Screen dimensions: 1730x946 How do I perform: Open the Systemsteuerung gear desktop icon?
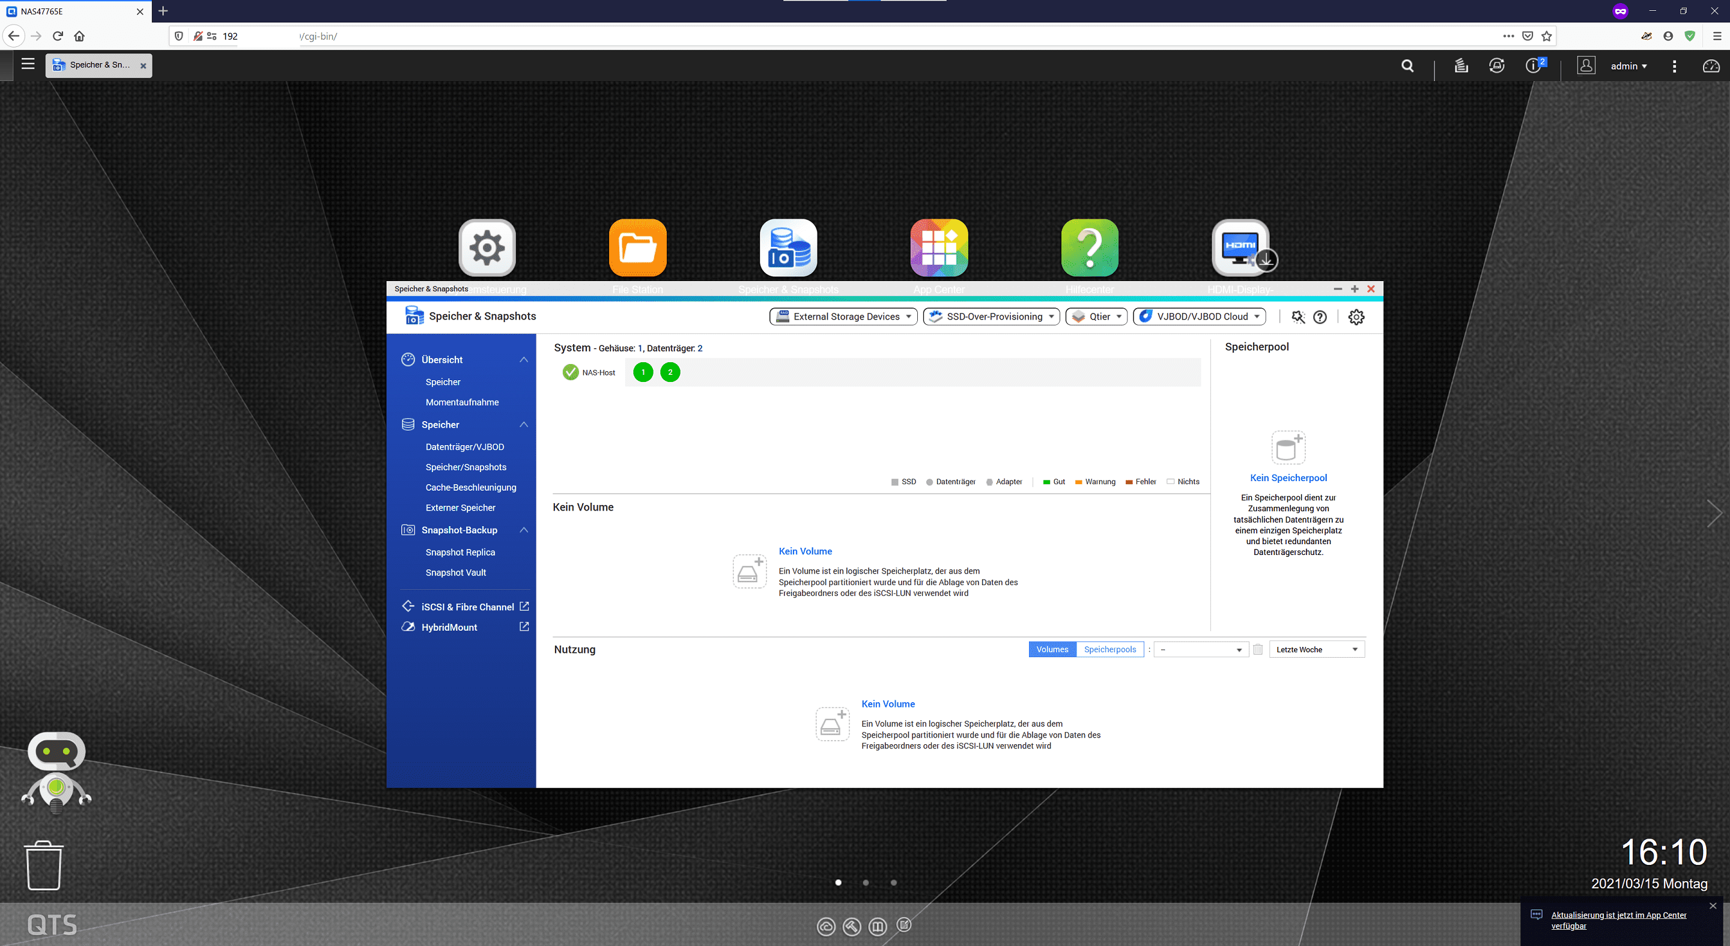[x=487, y=247]
